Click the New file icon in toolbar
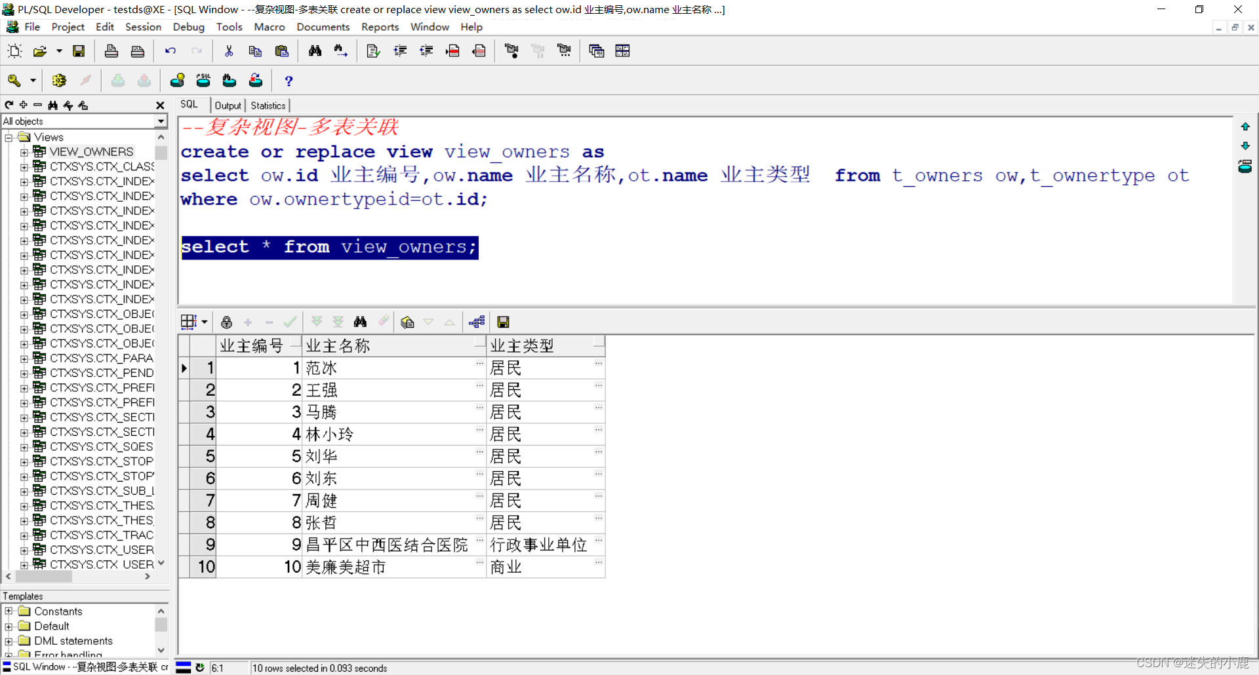 click(14, 51)
